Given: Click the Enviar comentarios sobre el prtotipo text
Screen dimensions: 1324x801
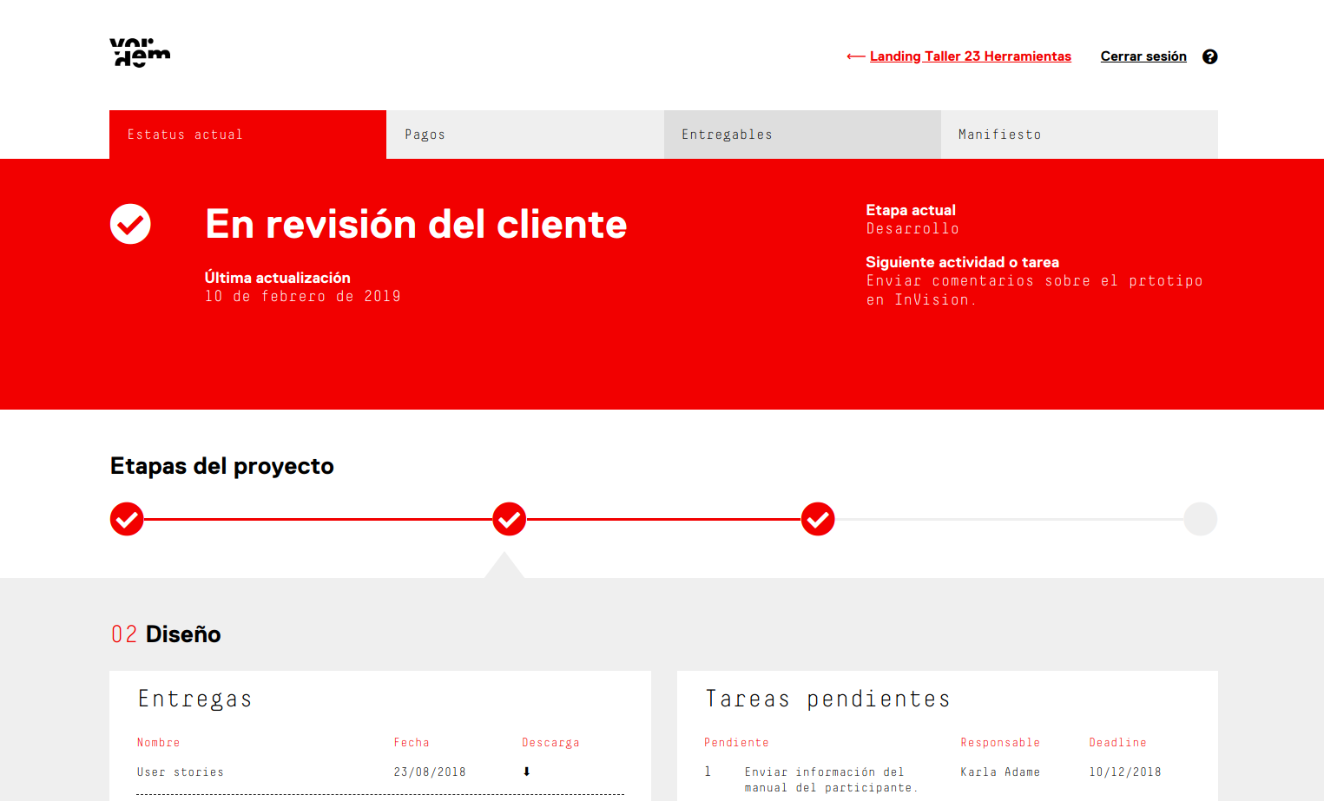Looking at the screenshot, I should pos(1034,291).
